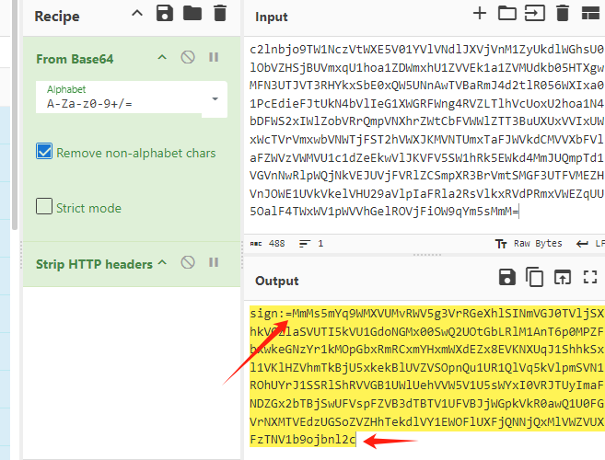The width and height of the screenshot is (605, 460).
Task: Collapse the Strip HTTP headers operation
Action: 162,263
